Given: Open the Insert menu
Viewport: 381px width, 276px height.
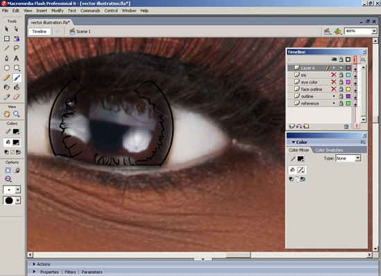Looking at the screenshot, I should pos(42,10).
